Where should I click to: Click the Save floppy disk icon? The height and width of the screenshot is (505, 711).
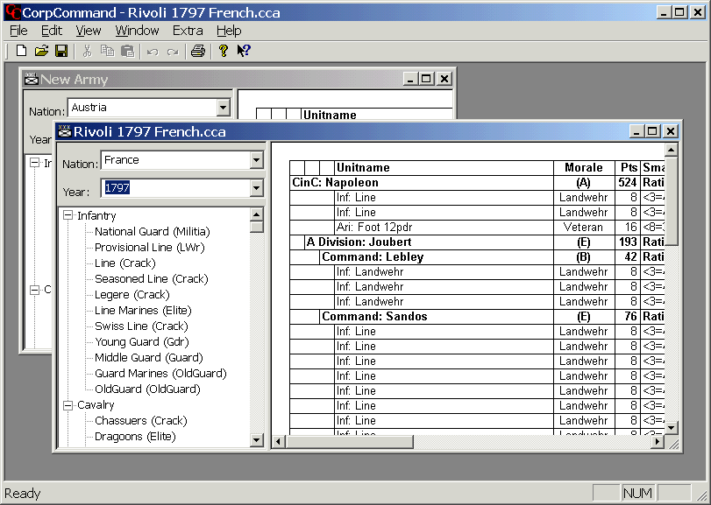(x=61, y=52)
